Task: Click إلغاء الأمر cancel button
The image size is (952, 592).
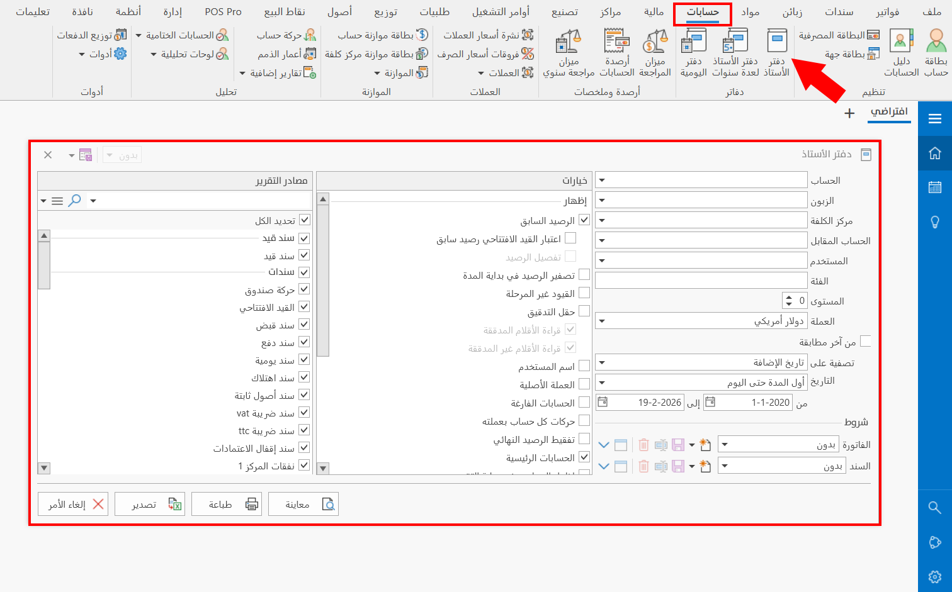Action: (73, 504)
